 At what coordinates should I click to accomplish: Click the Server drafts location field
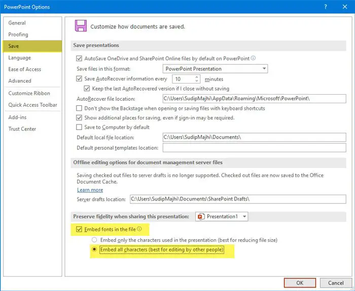[x=238, y=199]
